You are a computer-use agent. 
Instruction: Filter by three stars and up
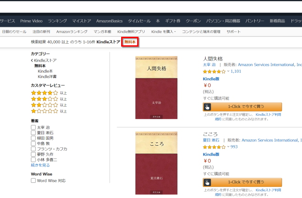tap(49, 99)
